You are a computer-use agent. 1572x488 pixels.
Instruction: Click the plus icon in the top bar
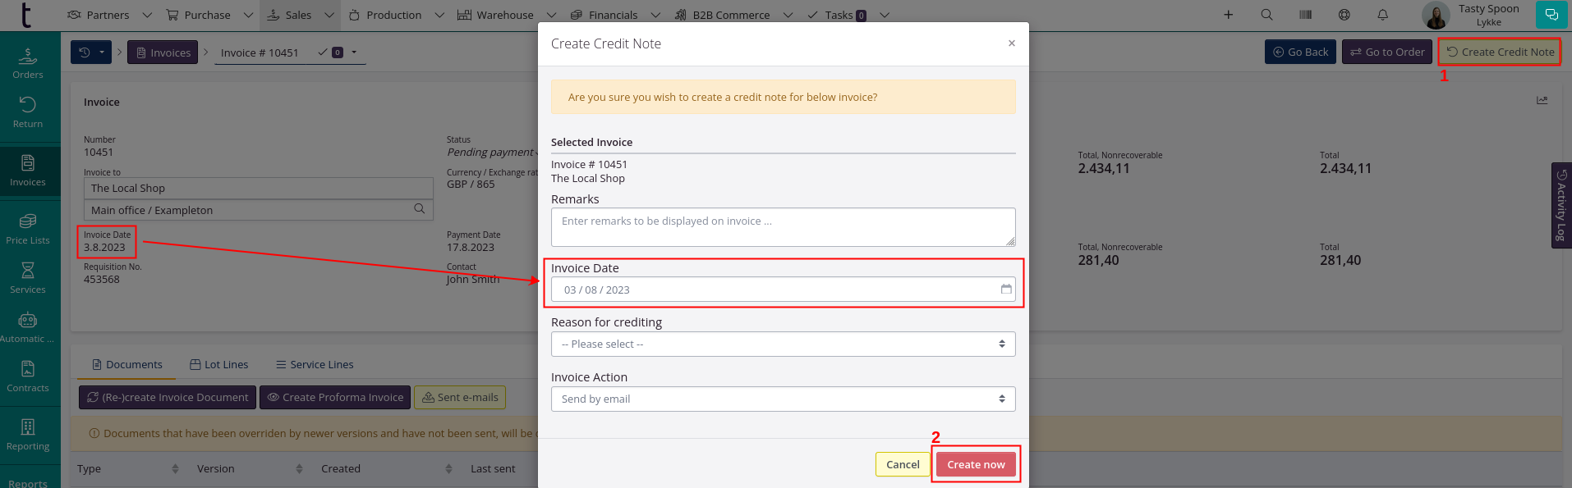(x=1228, y=15)
